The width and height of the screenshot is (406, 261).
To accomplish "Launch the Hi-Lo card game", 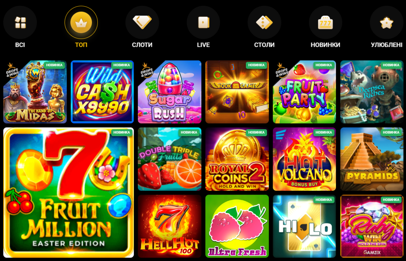I will (304, 226).
